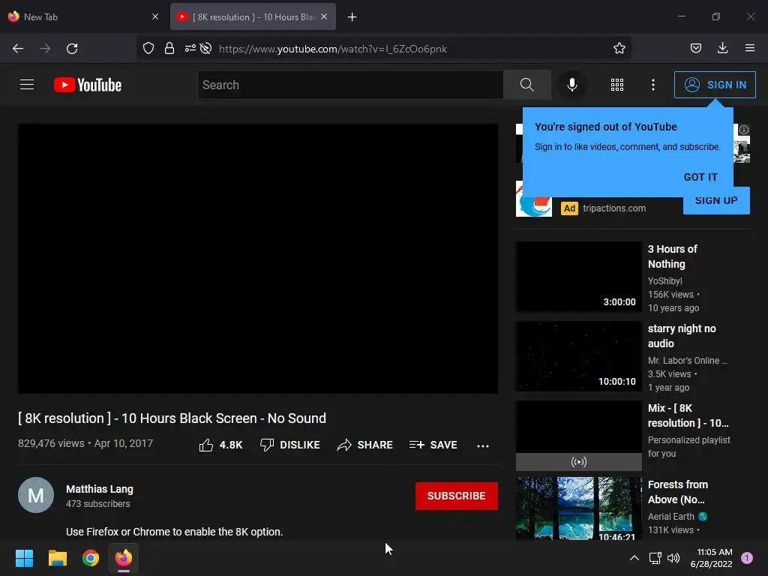Viewport: 768px width, 576px height.
Task: Click SIGN IN button
Action: (715, 85)
